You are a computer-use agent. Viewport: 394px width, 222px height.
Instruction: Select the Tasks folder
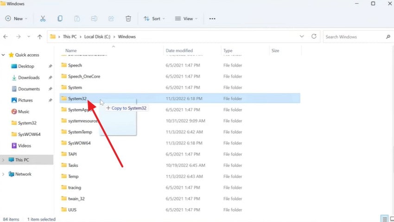(180, 165)
